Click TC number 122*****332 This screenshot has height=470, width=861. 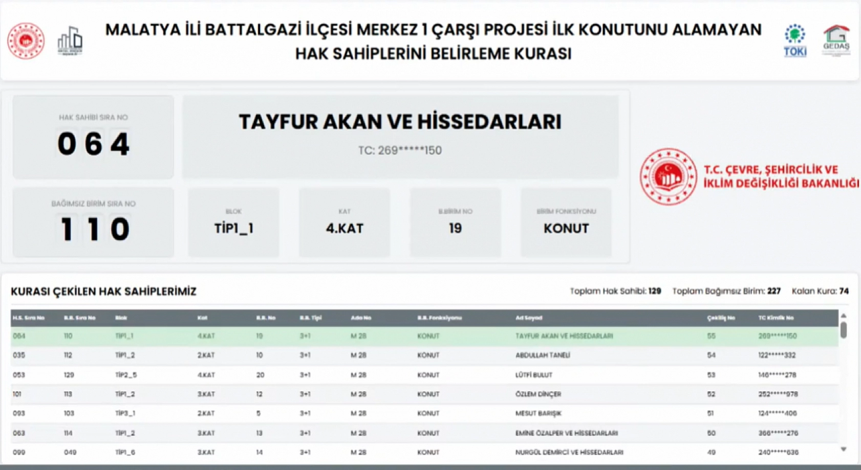[777, 355]
